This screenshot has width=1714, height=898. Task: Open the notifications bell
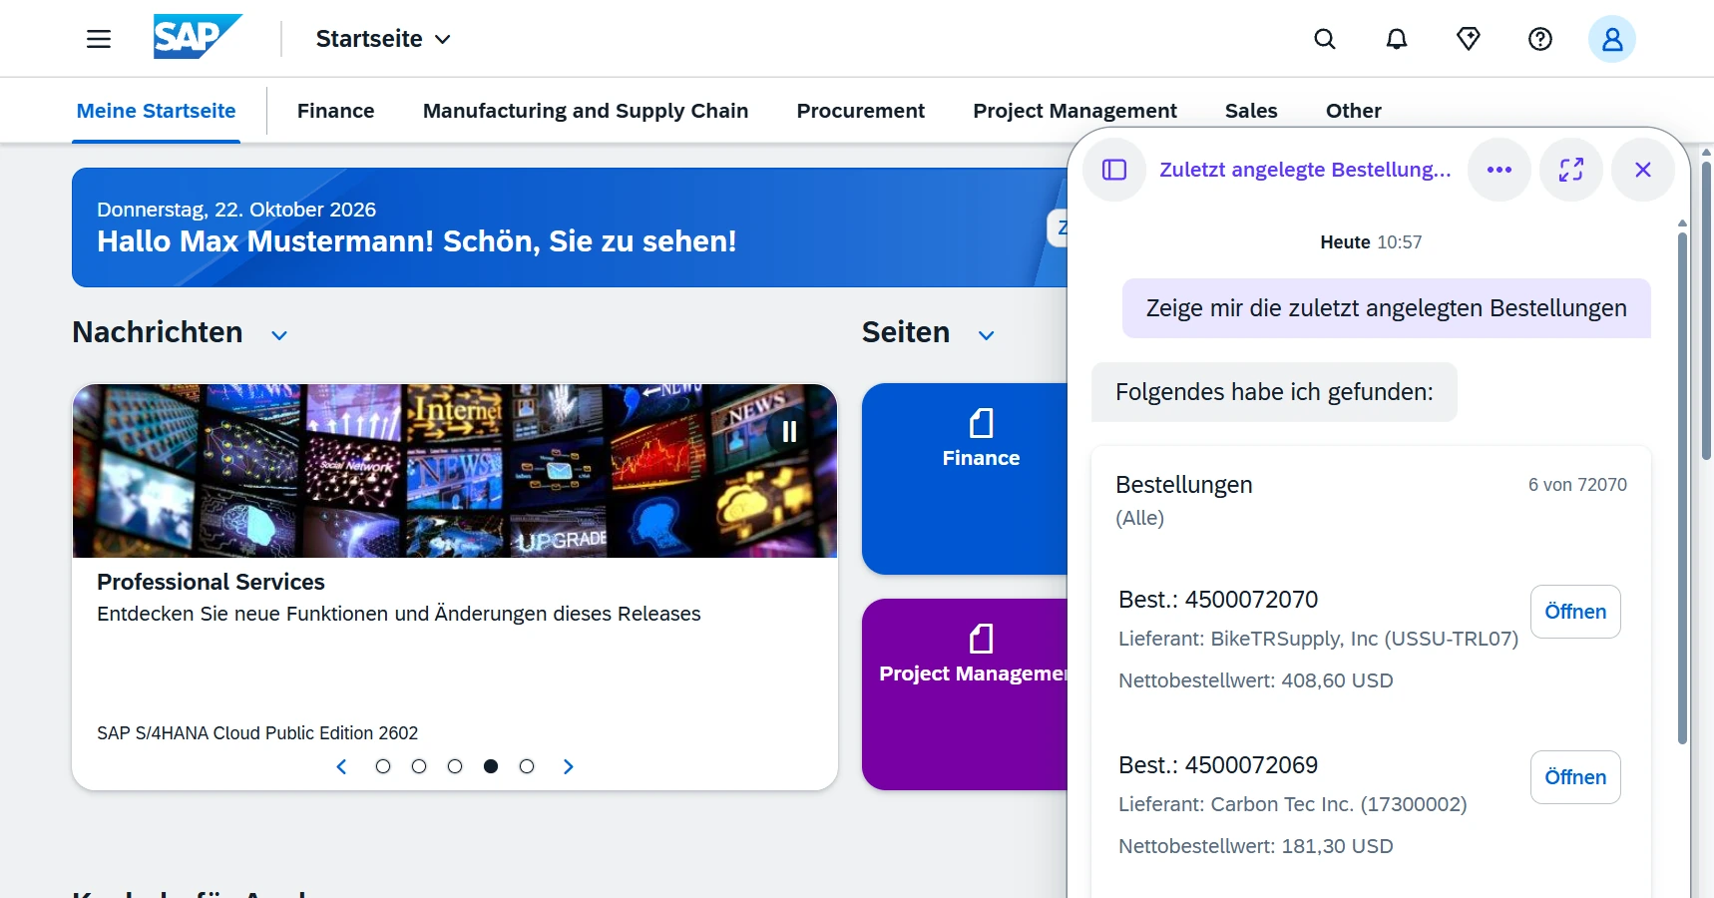pos(1397,39)
